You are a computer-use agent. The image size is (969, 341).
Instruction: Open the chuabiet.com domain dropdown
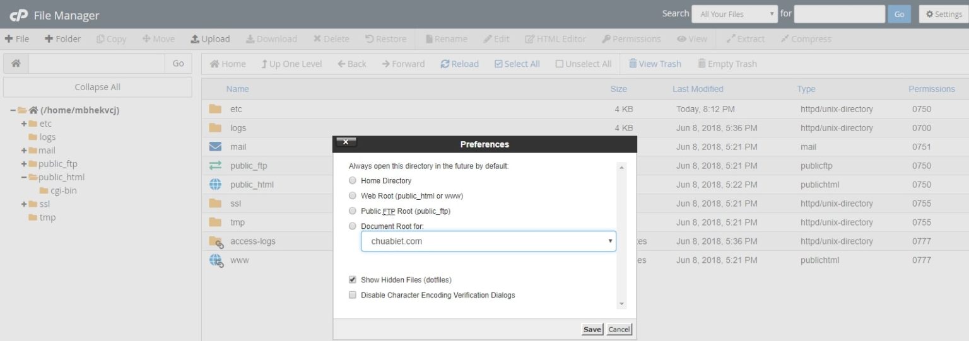pos(488,241)
